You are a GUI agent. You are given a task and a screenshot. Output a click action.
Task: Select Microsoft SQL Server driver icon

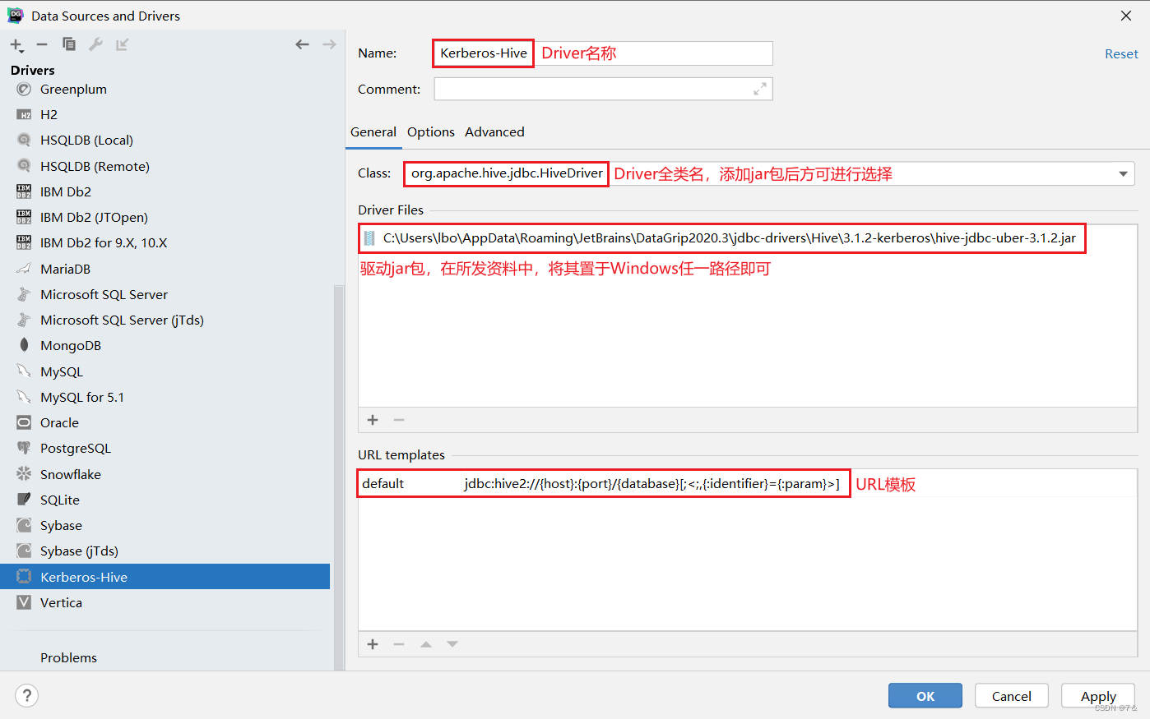(24, 294)
